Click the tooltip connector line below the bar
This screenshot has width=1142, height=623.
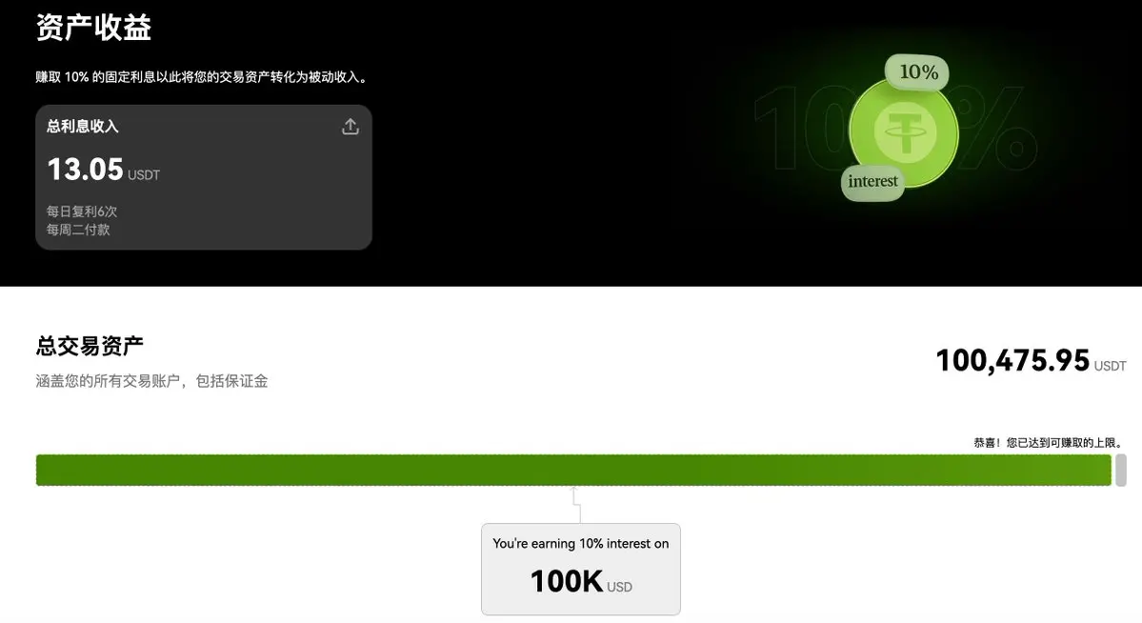click(577, 505)
